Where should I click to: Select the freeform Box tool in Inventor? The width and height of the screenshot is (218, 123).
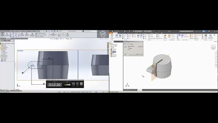[182, 36]
